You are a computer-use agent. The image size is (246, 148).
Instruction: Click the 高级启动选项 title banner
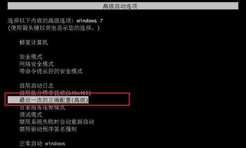(x=123, y=6)
